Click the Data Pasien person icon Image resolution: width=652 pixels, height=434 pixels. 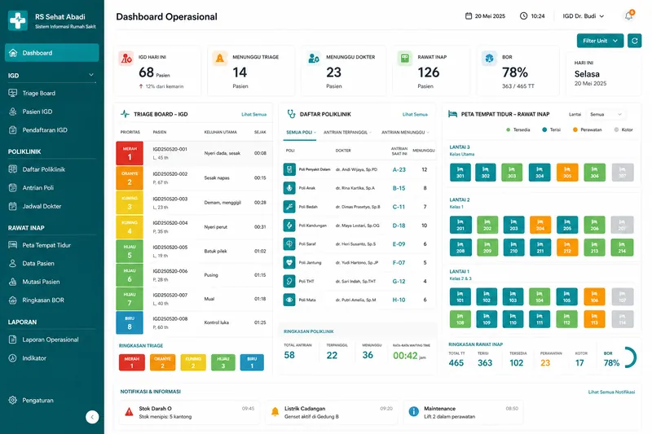[13, 263]
